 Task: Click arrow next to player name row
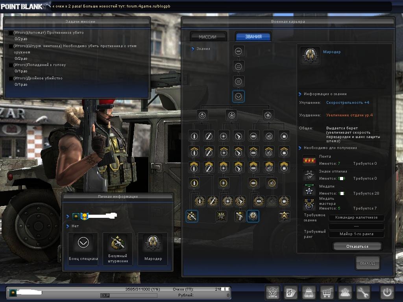pos(68,217)
